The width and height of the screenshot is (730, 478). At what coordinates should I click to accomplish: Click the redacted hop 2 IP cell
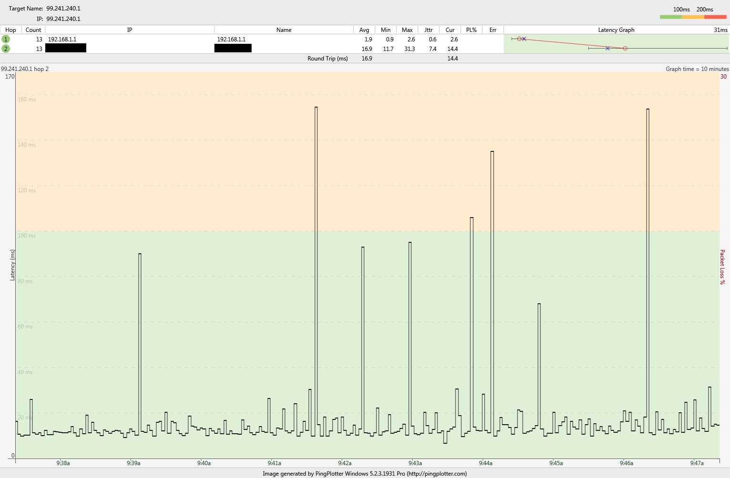click(66, 48)
